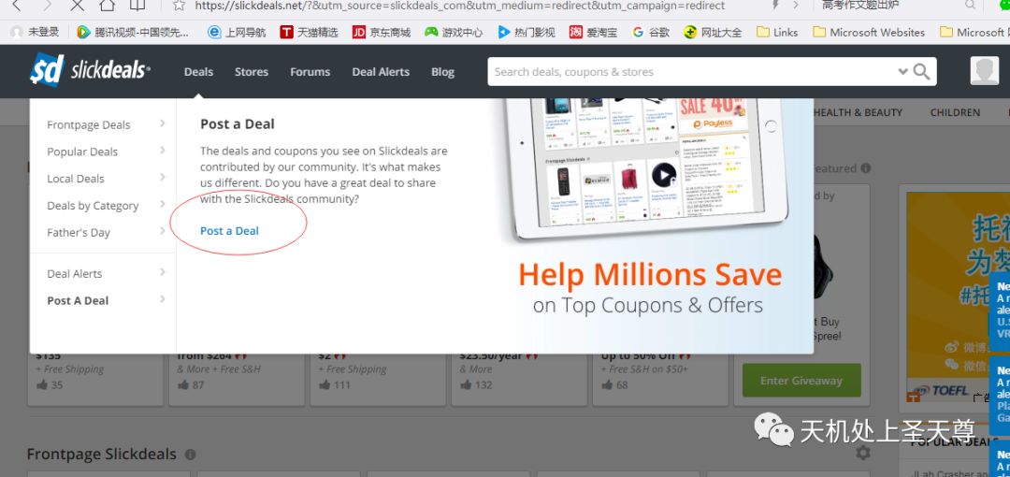The image size is (1010, 477).
Task: Click the Slickdeals logo
Action: (x=90, y=70)
